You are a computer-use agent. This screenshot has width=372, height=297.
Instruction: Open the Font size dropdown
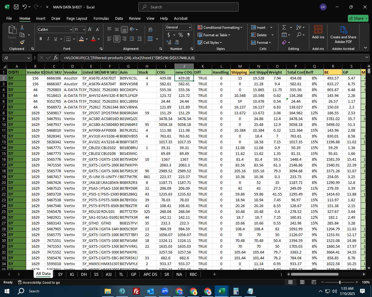pos(84,30)
